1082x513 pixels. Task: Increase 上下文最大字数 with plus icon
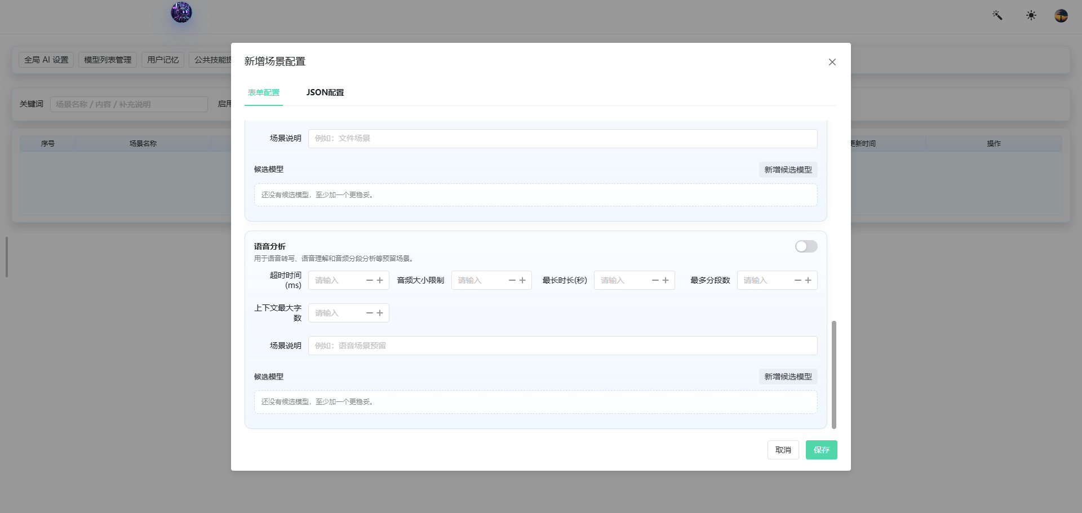380,313
